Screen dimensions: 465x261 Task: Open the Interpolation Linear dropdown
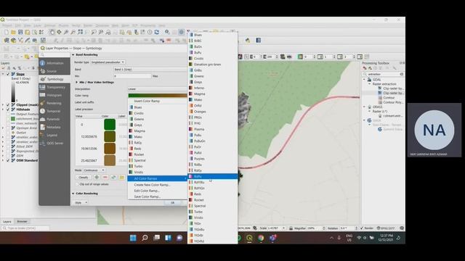point(158,88)
